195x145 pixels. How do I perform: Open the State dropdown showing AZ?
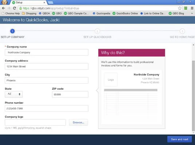[x=14, y=94]
